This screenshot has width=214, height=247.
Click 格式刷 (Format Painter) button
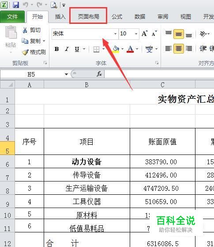(x=34, y=52)
